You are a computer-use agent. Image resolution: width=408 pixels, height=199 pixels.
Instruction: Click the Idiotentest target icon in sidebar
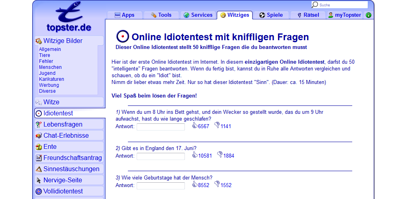[x=39, y=113]
